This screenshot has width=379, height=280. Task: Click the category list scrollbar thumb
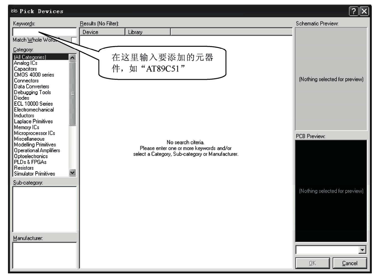[x=72, y=93]
